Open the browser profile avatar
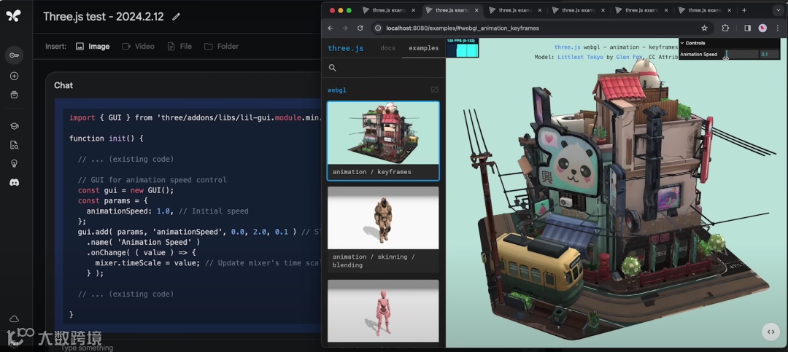 [762, 28]
